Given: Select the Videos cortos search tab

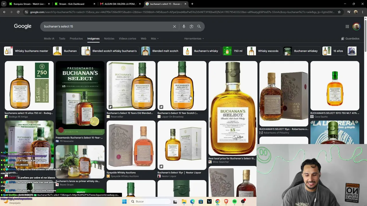Looking at the screenshot, I should [128, 39].
